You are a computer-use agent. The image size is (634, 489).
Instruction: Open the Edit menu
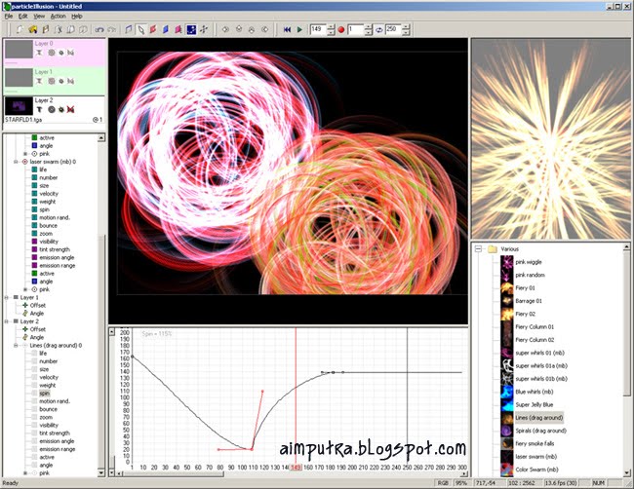pos(23,17)
